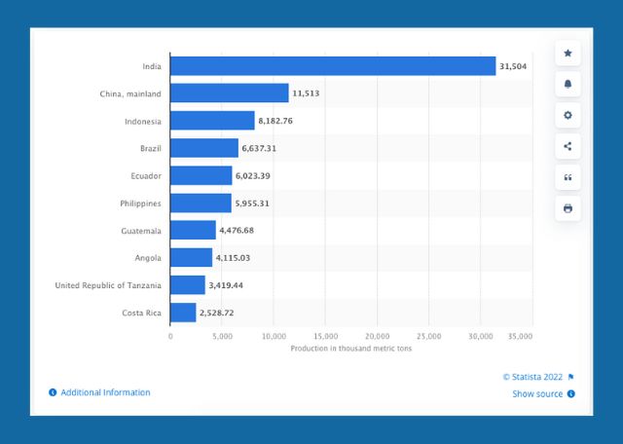Click the Brazil country label
Image resolution: width=623 pixels, height=444 pixels.
(x=151, y=148)
